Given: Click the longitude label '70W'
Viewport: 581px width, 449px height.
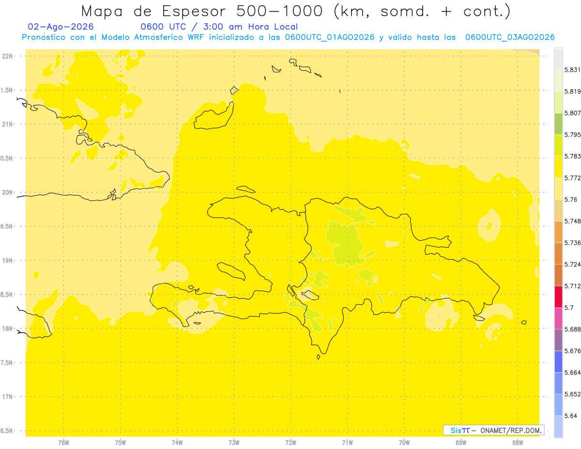Looking at the screenshot, I should tap(404, 442).
